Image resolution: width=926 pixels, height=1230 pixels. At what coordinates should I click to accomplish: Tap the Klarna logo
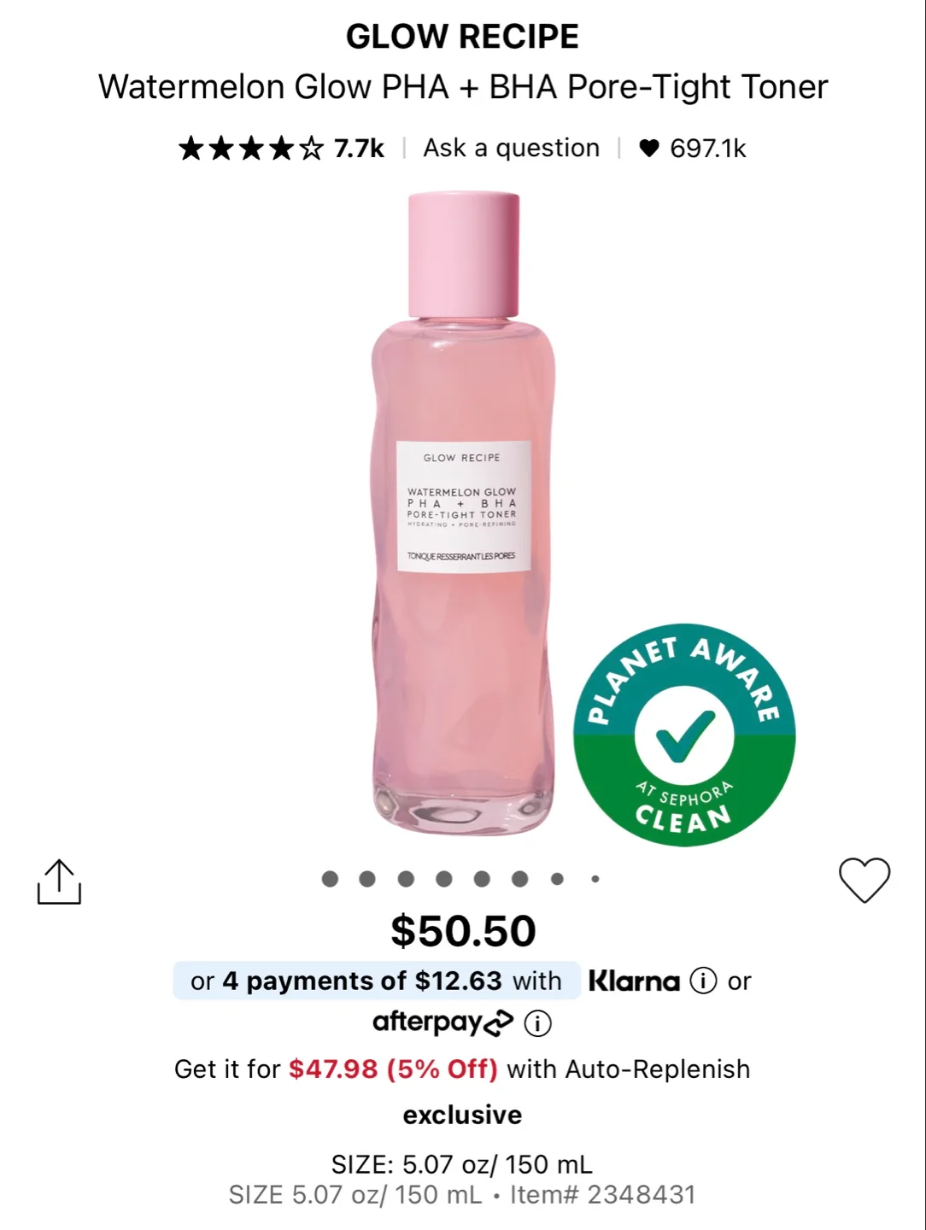pyautogui.click(x=634, y=981)
